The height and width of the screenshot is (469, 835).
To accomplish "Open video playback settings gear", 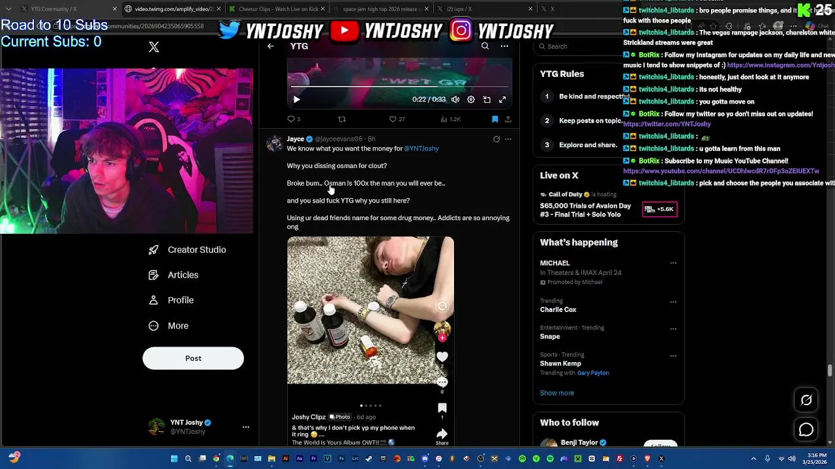I will [471, 100].
